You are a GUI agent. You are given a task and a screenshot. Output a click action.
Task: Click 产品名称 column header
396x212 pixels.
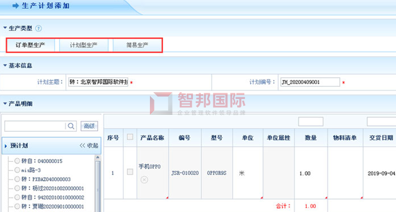[x=152, y=138]
